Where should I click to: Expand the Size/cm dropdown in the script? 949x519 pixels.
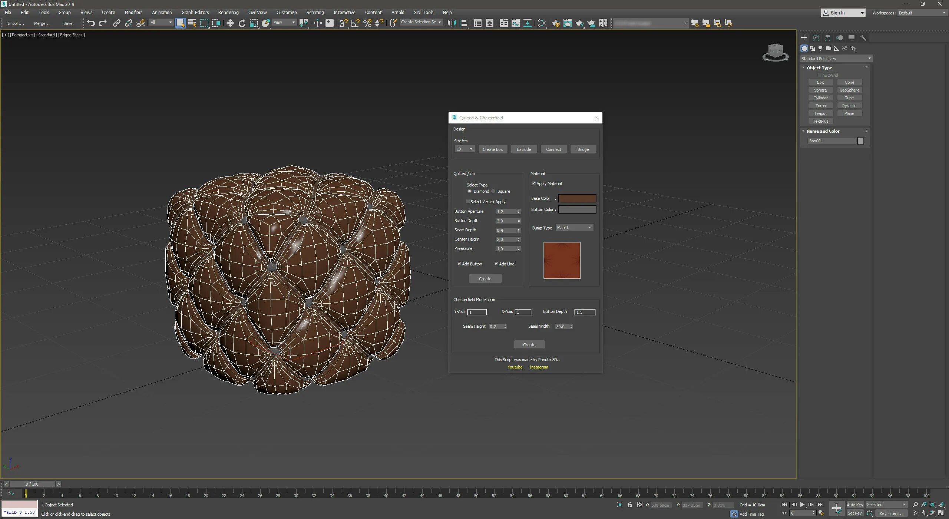click(464, 149)
